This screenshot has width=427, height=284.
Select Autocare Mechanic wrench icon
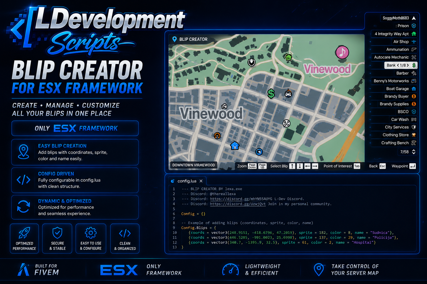coord(414,57)
